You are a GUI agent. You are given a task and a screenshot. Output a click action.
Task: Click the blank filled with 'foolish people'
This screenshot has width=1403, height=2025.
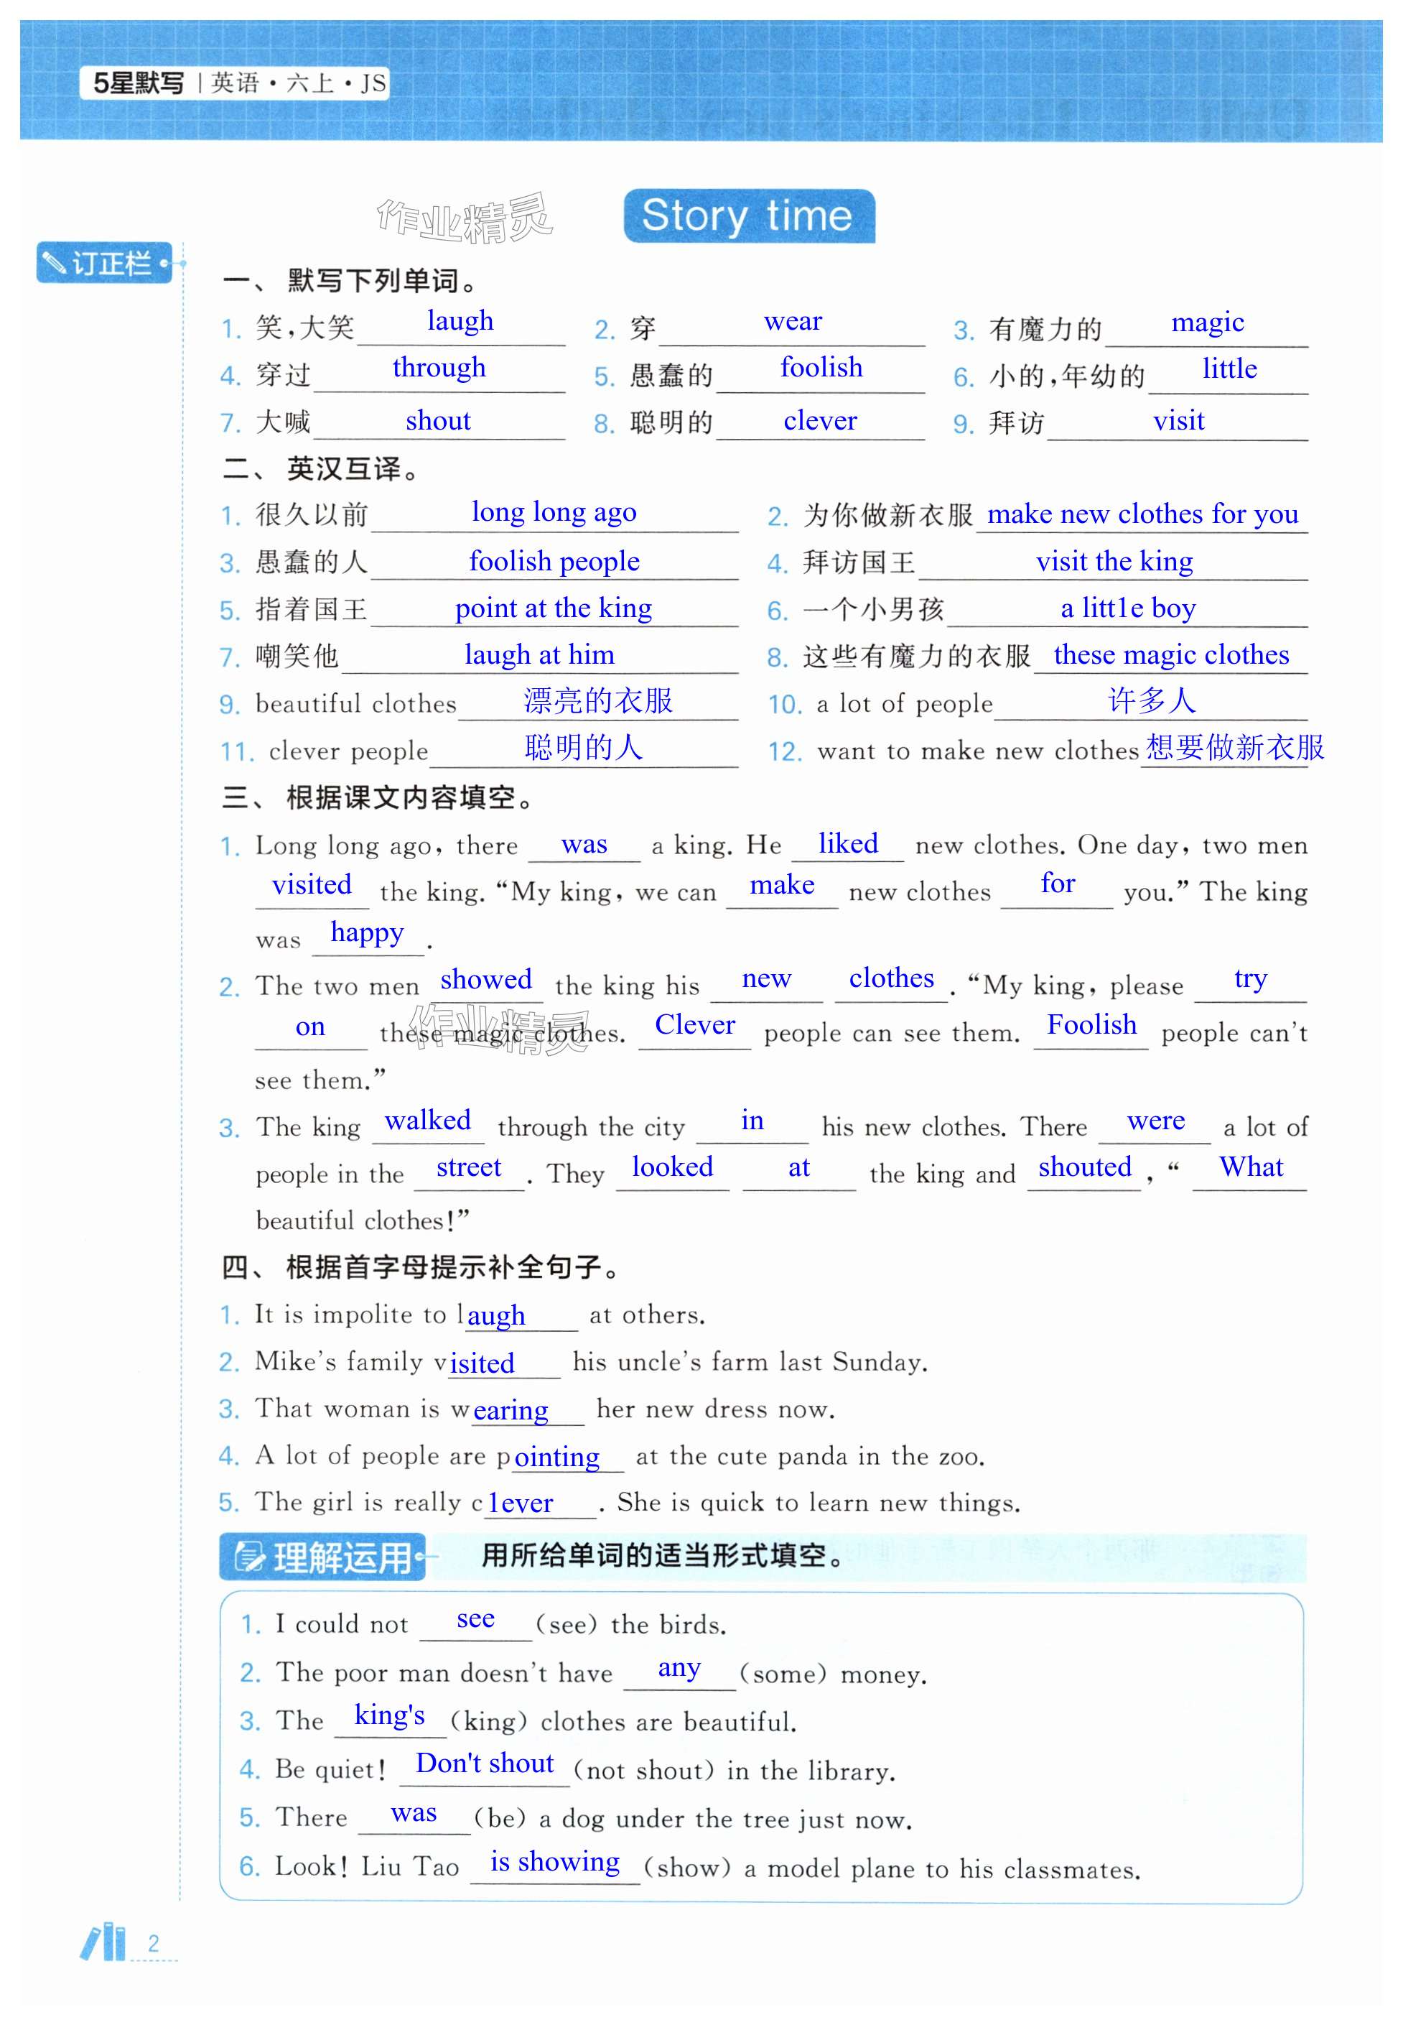554,561
